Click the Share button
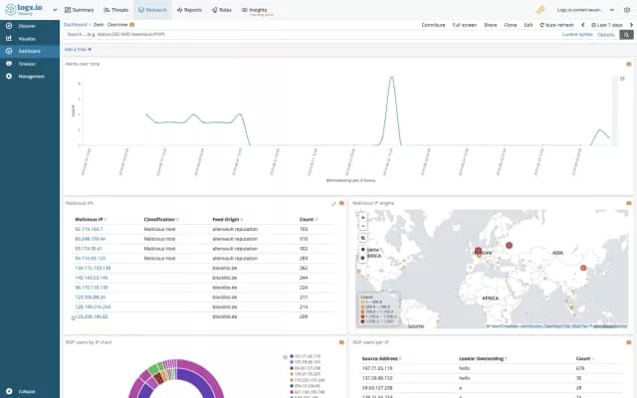This screenshot has height=398, width=637. click(x=490, y=23)
